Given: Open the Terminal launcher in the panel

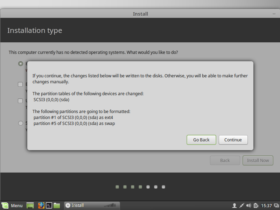Looking at the screenshot, I should [49, 205].
